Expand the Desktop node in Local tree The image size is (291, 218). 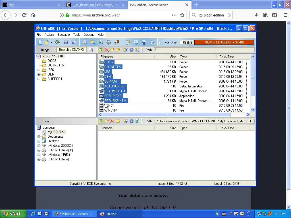(39, 141)
